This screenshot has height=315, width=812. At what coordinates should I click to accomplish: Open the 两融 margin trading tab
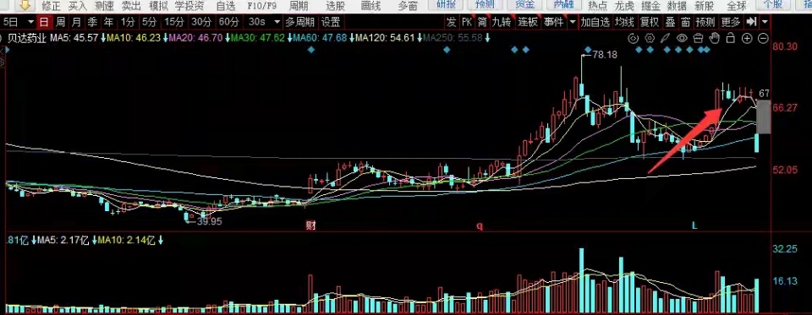click(564, 5)
